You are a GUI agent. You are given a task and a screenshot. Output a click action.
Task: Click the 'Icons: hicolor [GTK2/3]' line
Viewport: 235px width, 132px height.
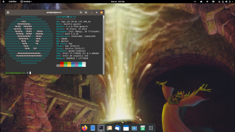click(70, 48)
